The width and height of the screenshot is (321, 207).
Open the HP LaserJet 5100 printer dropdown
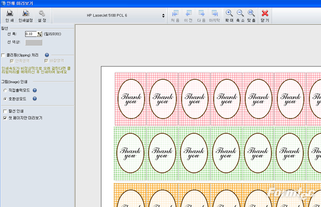point(110,15)
